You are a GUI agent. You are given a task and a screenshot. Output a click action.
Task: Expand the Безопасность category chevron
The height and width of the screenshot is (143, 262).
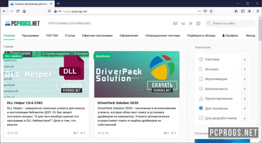tap(245, 89)
